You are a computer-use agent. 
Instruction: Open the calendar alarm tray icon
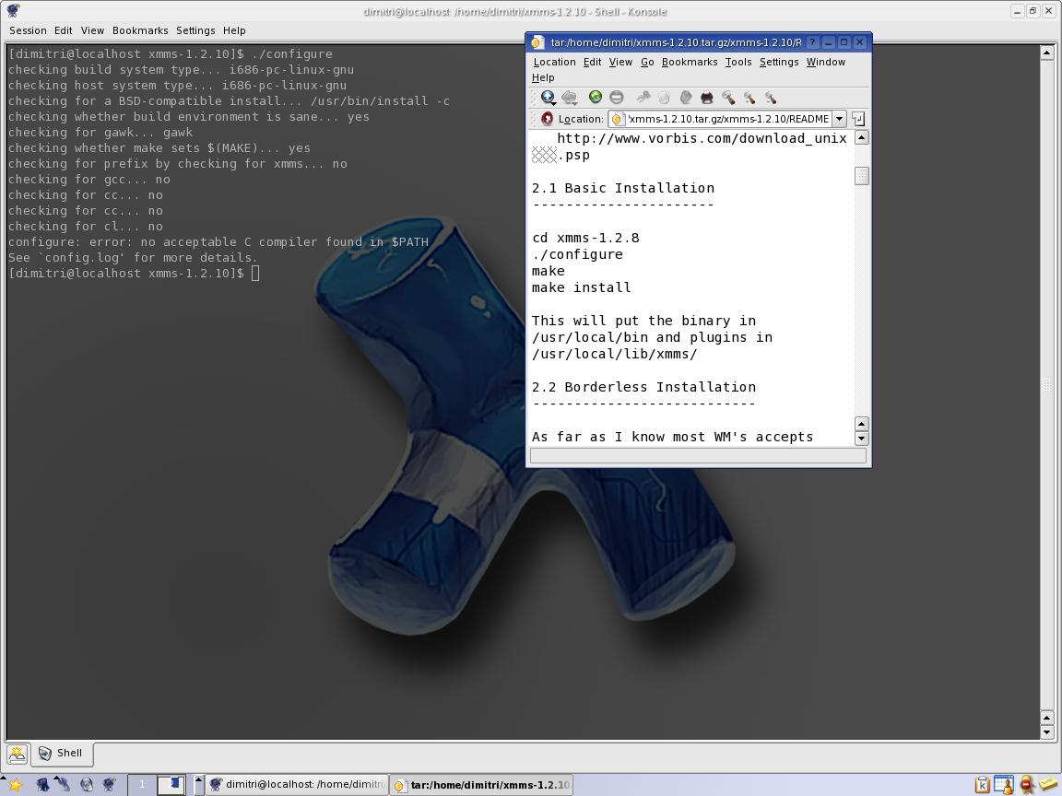[1004, 785]
